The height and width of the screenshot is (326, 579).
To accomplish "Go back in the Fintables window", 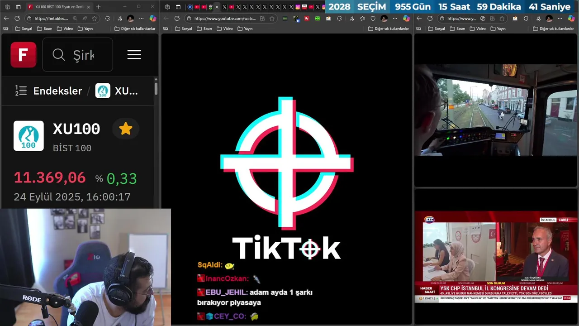I will coord(6,19).
